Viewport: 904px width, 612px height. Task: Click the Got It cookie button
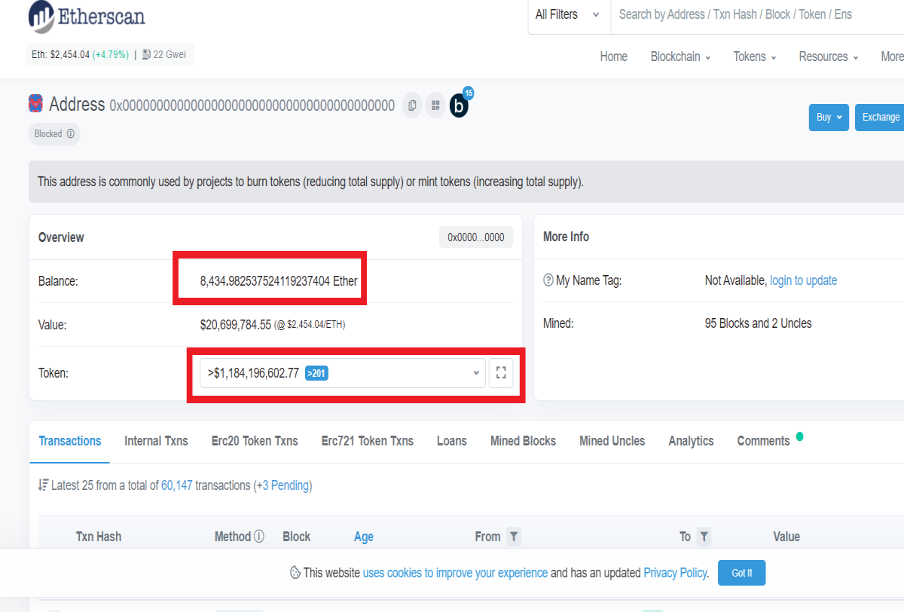[x=742, y=573]
